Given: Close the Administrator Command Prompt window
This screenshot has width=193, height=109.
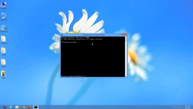Looking at the screenshot, I should [x=125, y=34].
